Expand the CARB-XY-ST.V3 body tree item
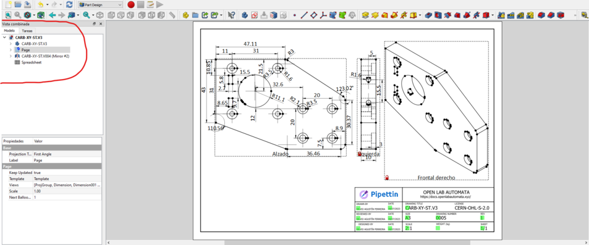This screenshot has width=589, height=245. [11, 44]
